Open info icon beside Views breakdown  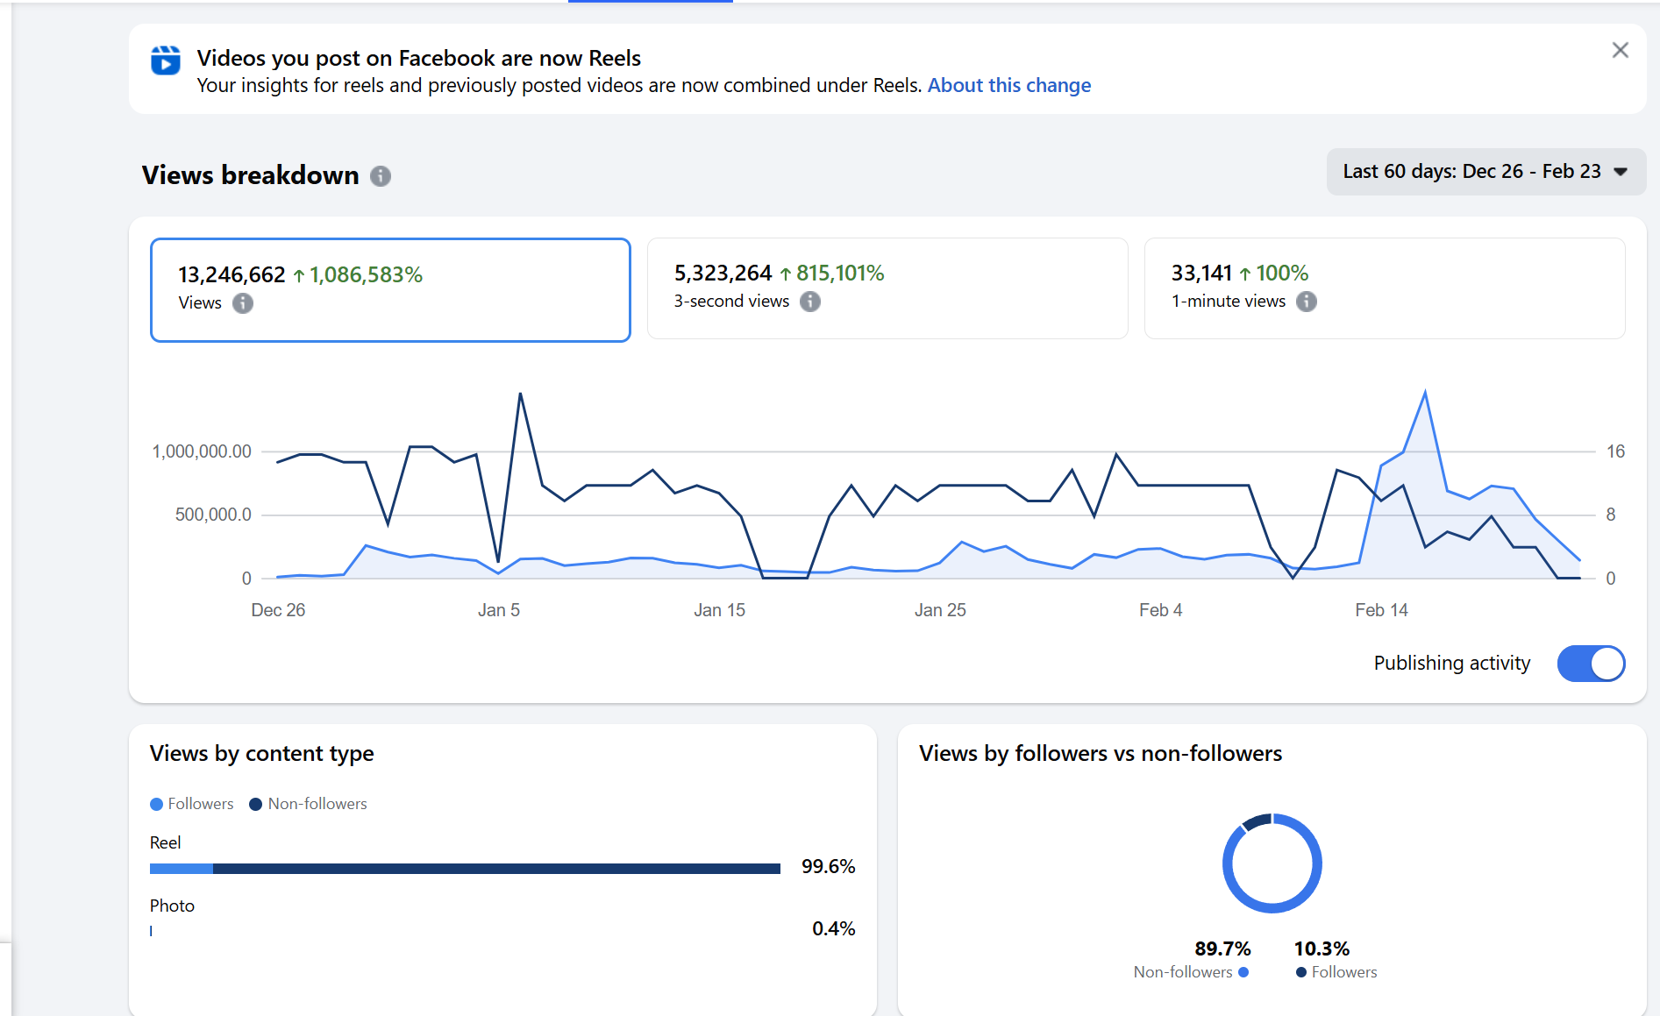(380, 176)
